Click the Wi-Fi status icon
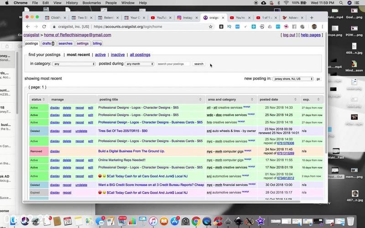This screenshot has height=228, width=365. click(287, 3)
